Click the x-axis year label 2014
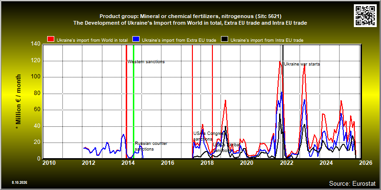The image size is (381, 190). tap(128, 163)
